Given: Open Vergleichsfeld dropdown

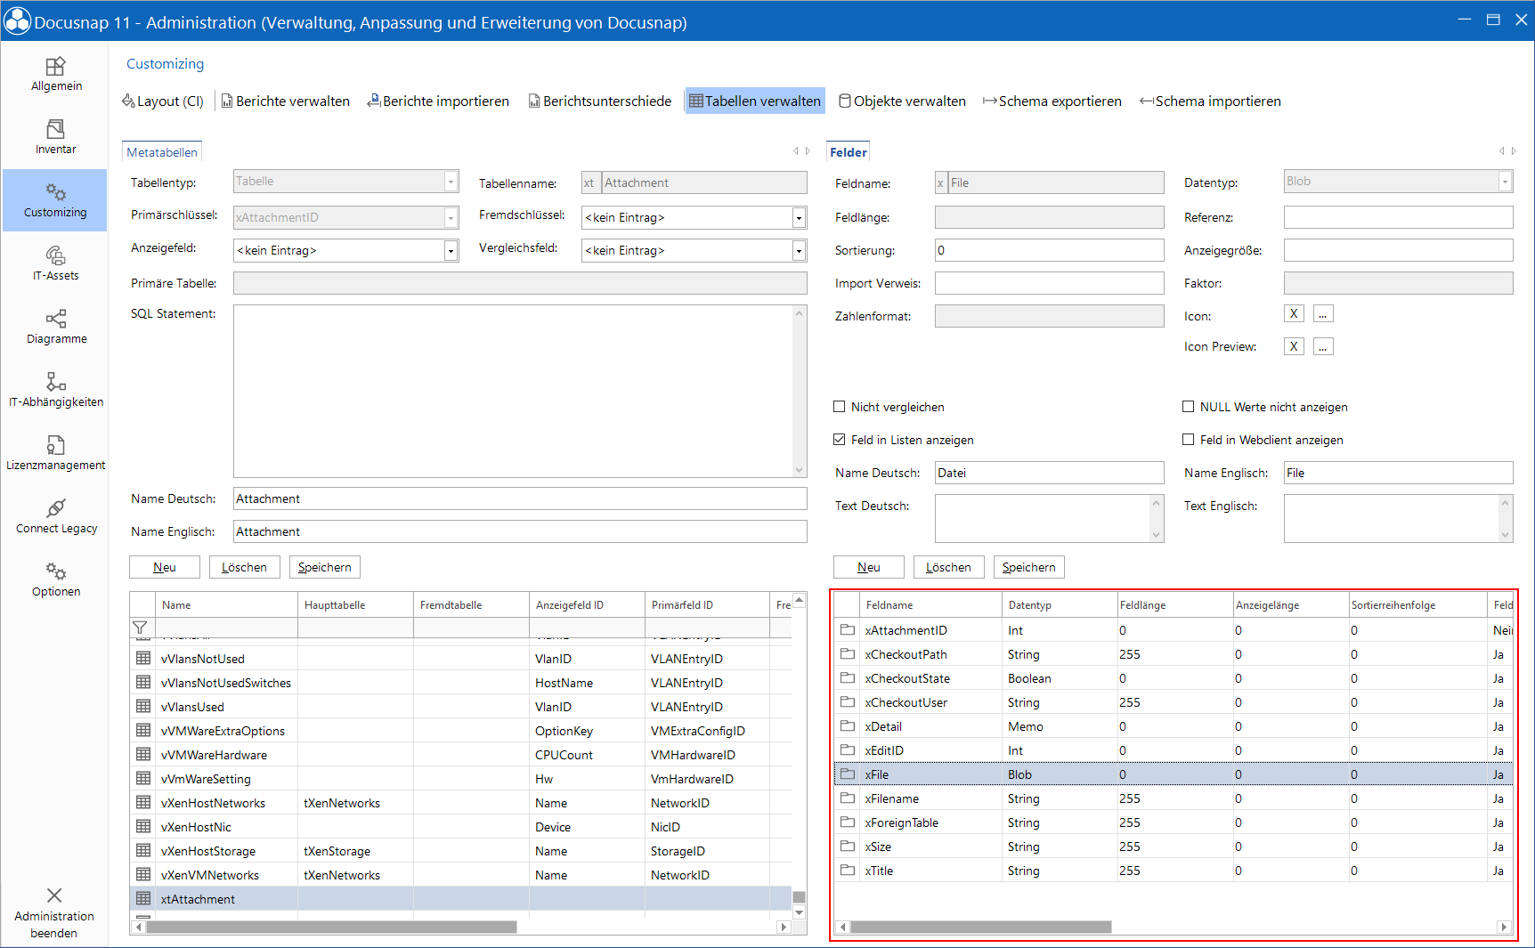Looking at the screenshot, I should click(799, 250).
